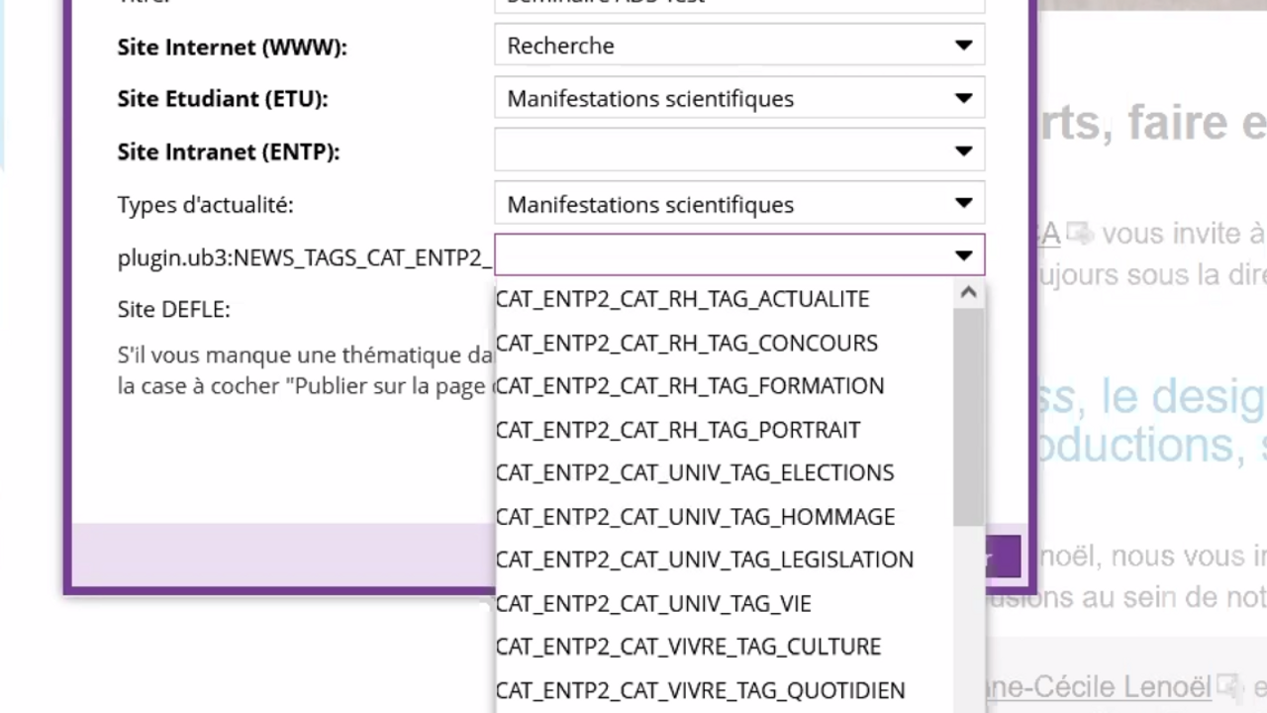Click external link icon after Lenoël

pos(1229,686)
